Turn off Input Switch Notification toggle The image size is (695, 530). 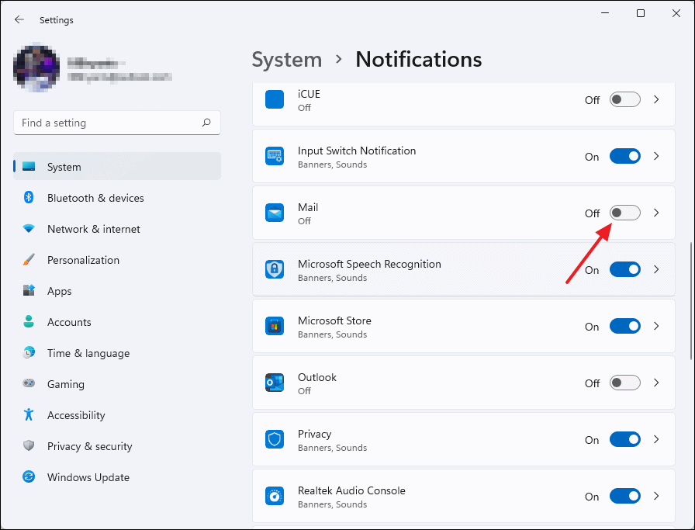(625, 156)
